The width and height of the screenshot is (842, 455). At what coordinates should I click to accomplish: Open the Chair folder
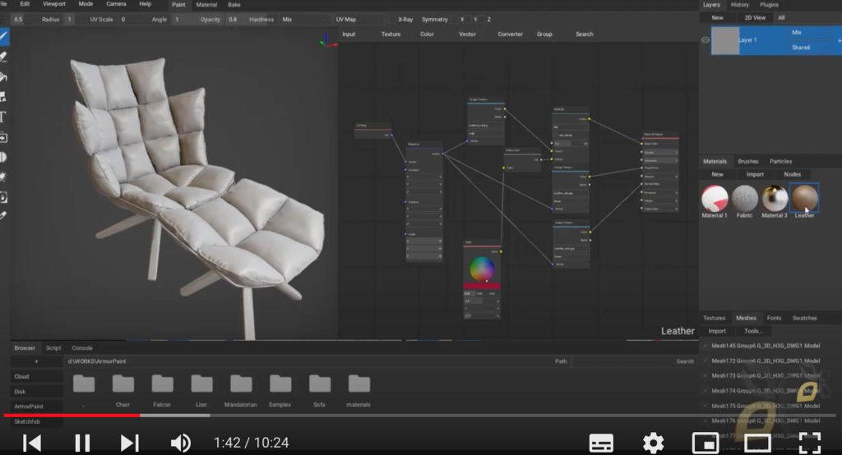click(x=123, y=384)
